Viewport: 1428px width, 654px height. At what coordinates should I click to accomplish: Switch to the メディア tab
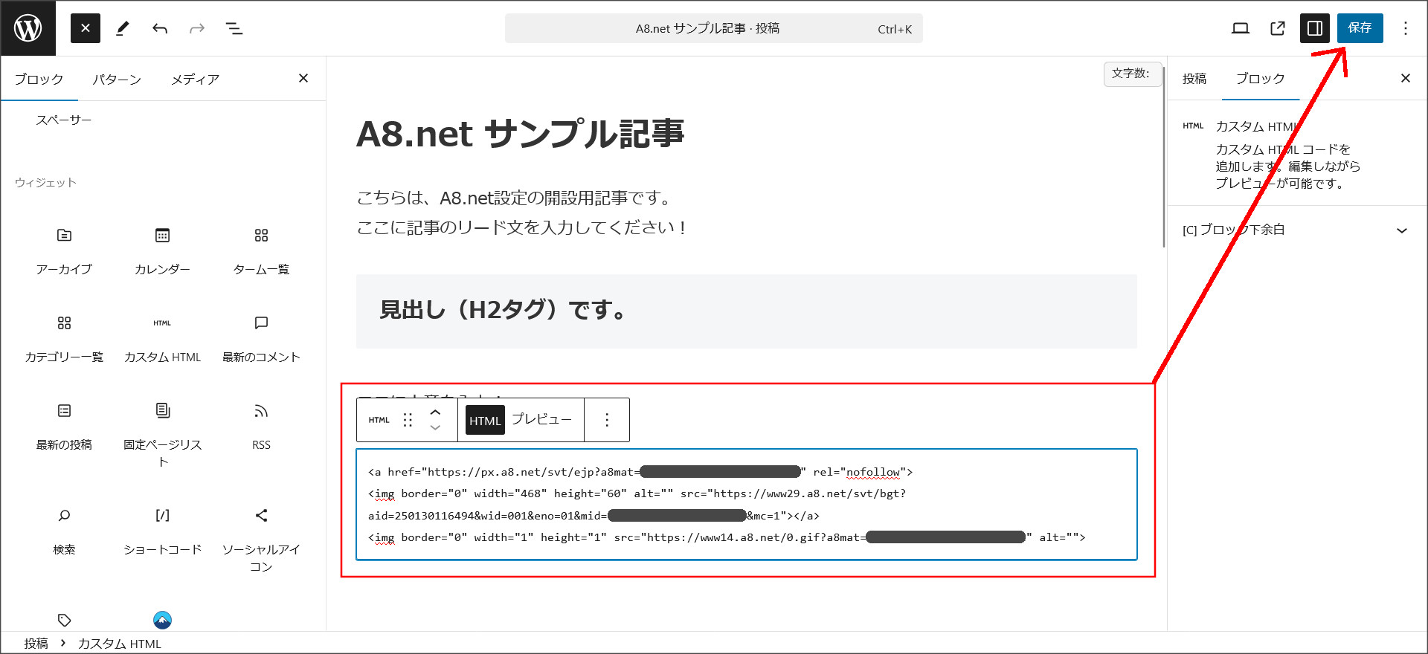pyautogui.click(x=195, y=79)
